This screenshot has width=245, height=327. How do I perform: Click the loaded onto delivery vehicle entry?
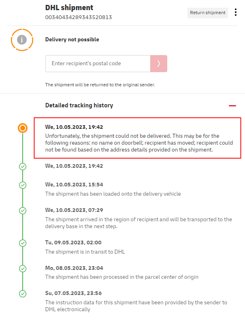(113, 194)
